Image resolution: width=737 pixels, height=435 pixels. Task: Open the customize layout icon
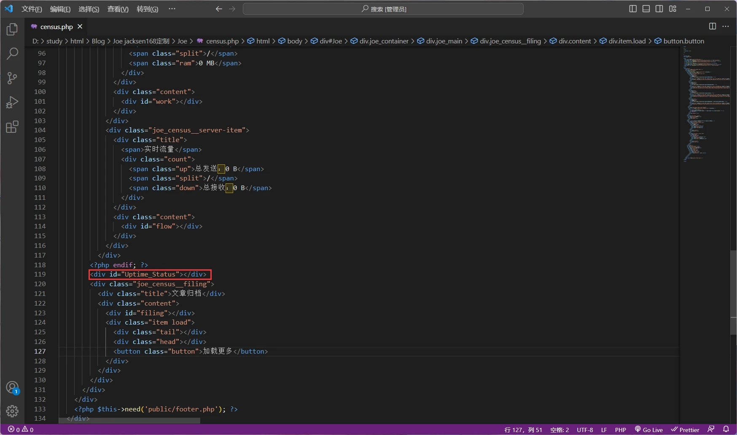click(x=673, y=9)
